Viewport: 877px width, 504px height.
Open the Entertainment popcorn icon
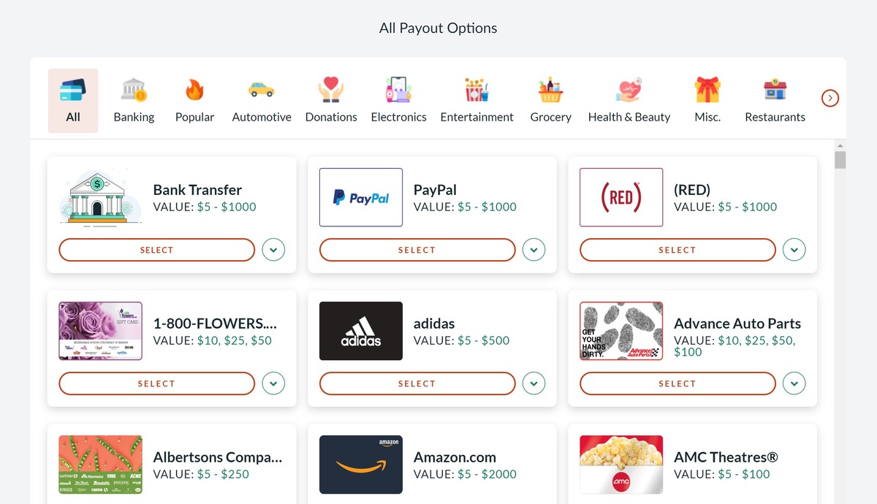point(477,88)
